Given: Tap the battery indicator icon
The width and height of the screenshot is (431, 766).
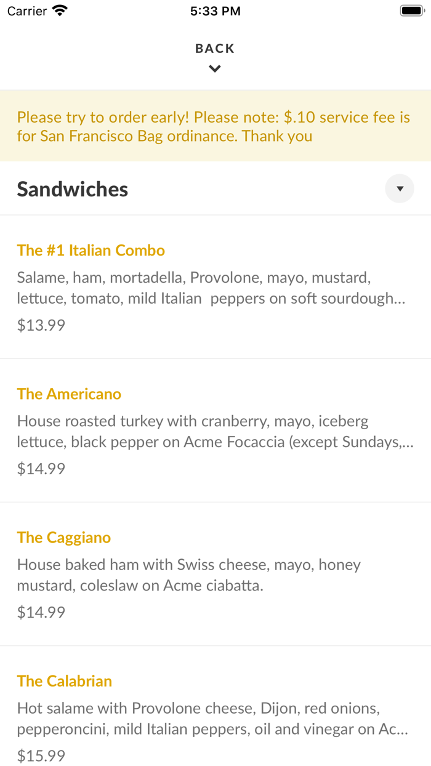Looking at the screenshot, I should [x=411, y=10].
